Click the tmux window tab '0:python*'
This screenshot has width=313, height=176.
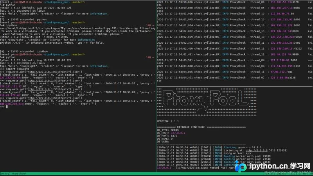pyautogui.click(x=18, y=174)
